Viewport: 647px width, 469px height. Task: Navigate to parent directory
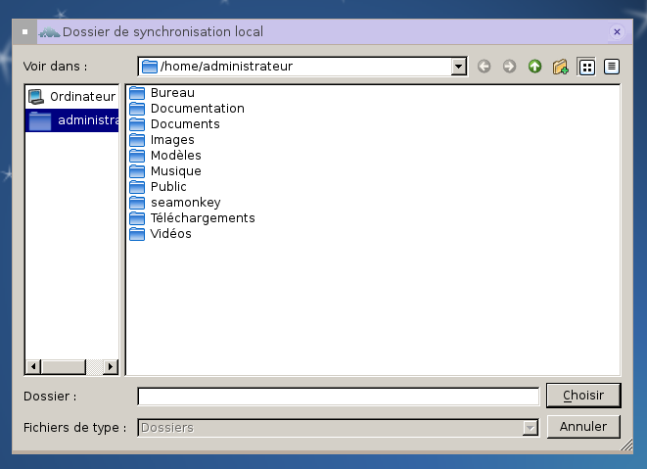click(534, 67)
